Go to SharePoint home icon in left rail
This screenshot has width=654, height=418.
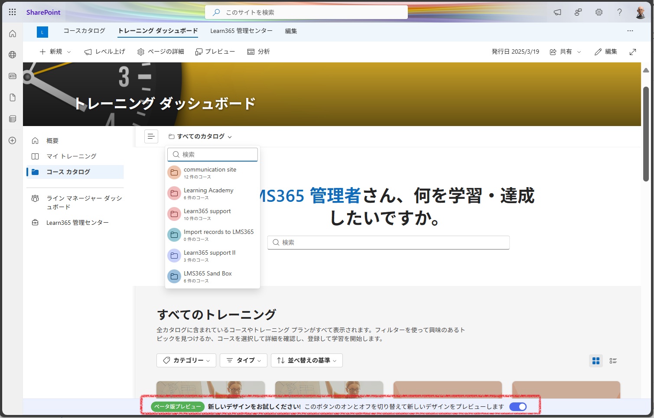13,34
